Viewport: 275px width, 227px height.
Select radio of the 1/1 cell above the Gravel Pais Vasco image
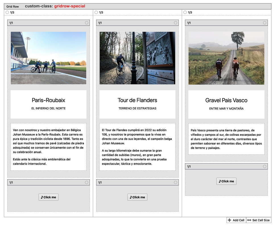click(x=265, y=23)
